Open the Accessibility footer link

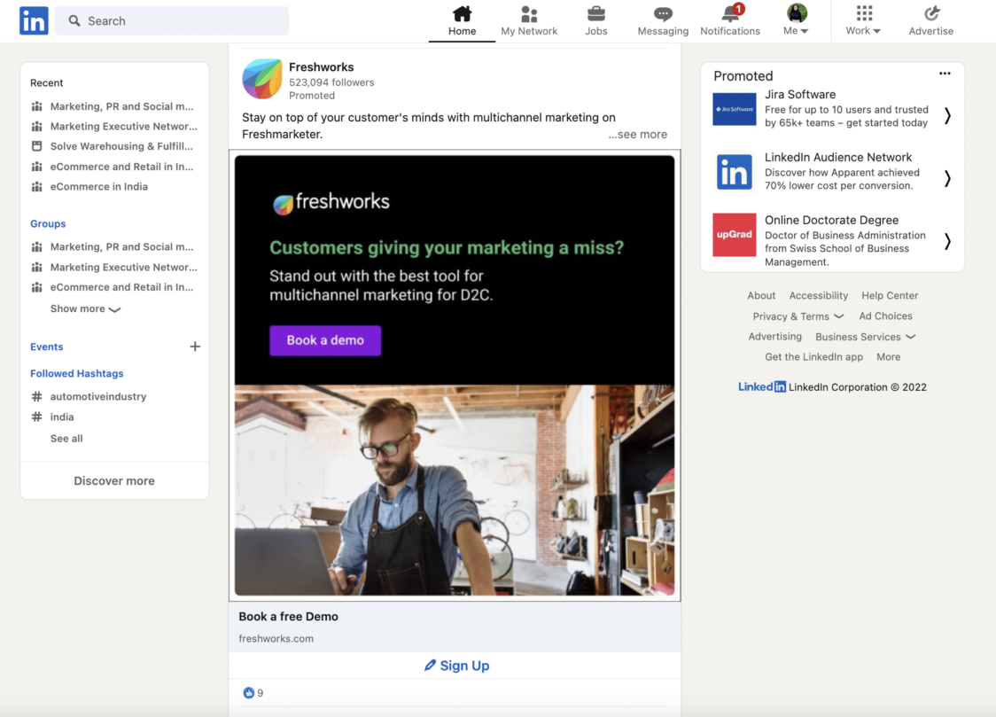pos(818,295)
